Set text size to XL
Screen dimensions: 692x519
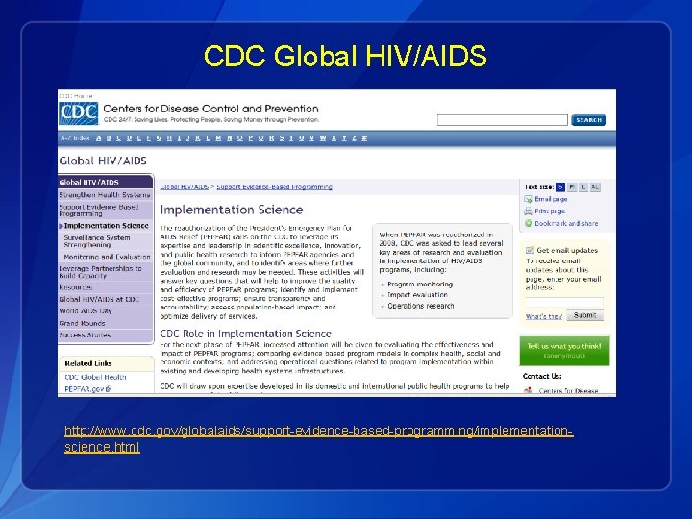click(595, 187)
